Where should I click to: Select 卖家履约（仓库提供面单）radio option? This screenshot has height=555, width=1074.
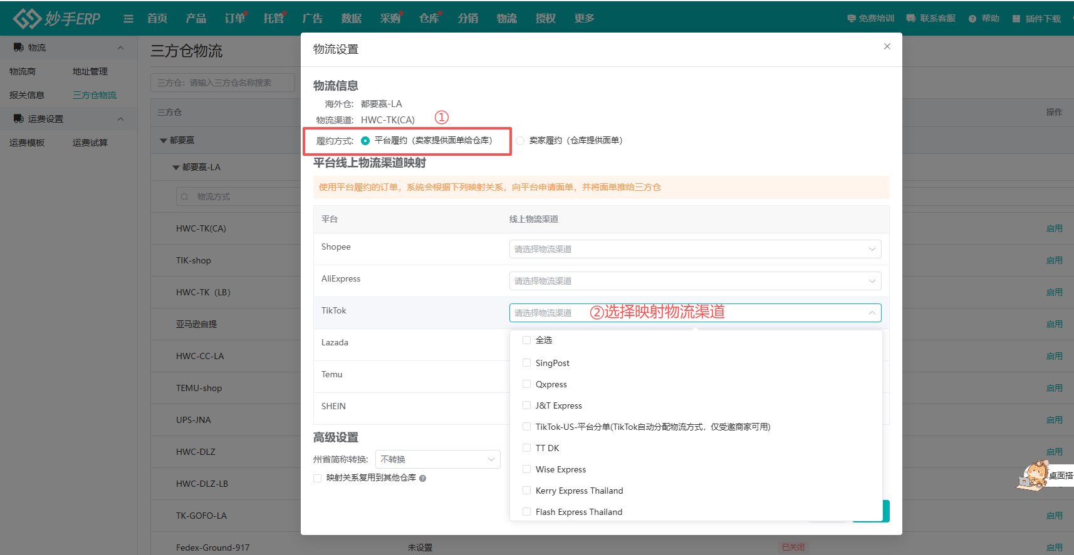coord(520,141)
